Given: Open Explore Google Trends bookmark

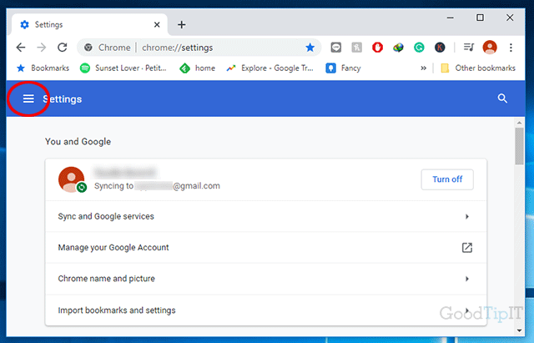Looking at the screenshot, I should (x=270, y=68).
